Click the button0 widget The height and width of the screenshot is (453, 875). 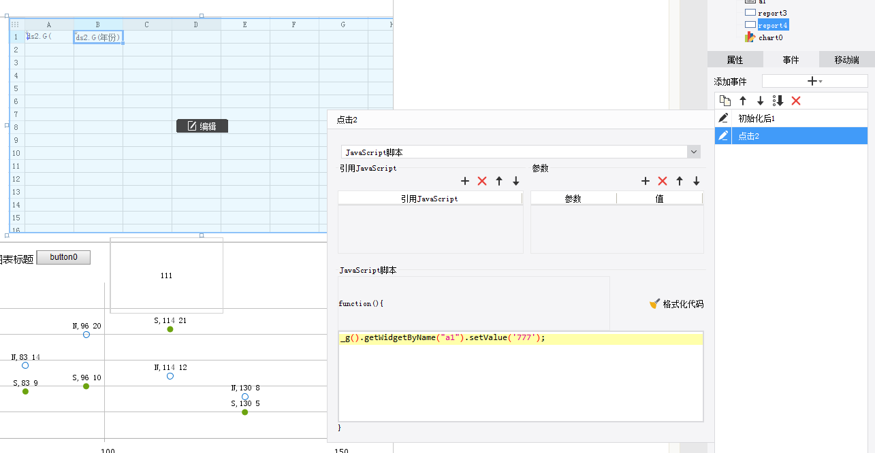[63, 258]
